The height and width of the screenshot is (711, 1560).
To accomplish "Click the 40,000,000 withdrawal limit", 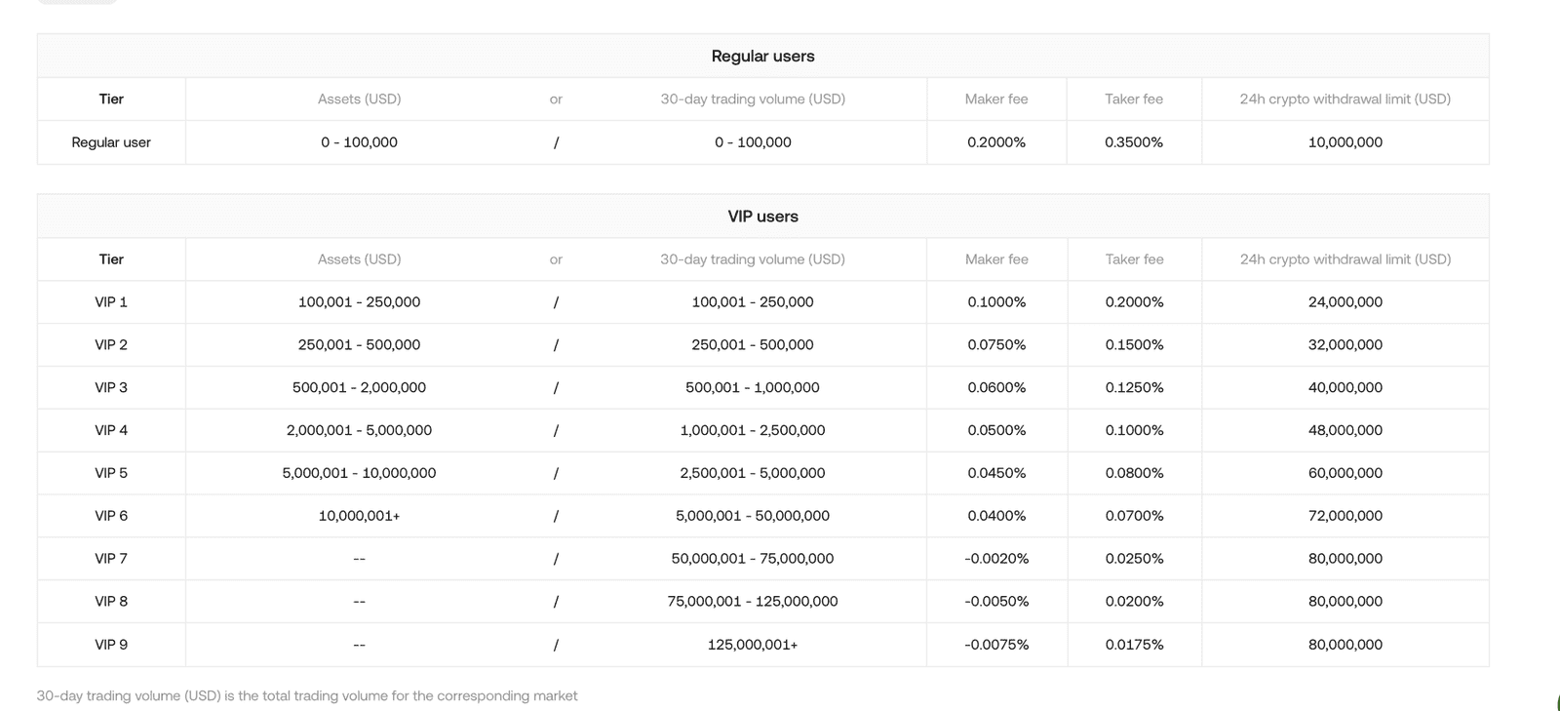I will [x=1345, y=387].
